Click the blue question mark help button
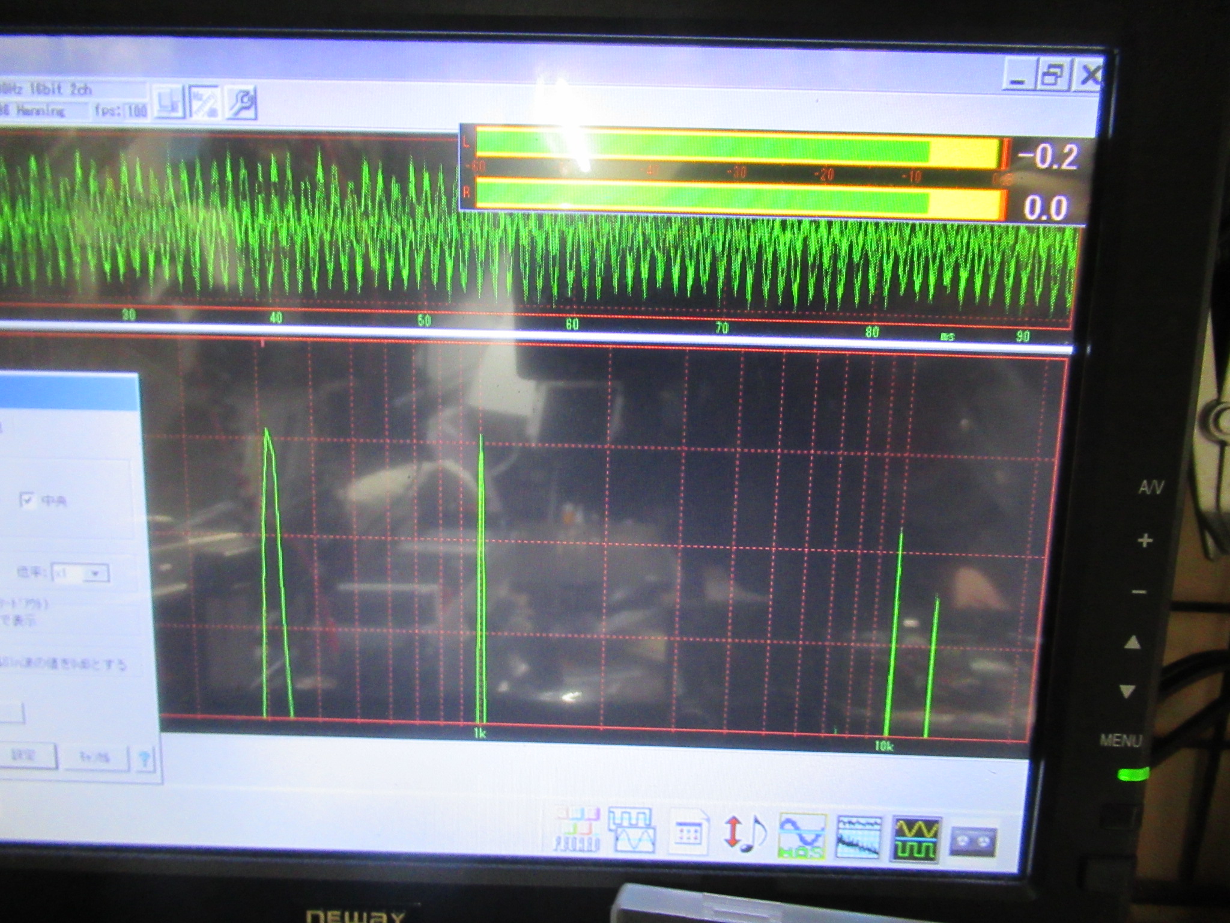 [145, 759]
